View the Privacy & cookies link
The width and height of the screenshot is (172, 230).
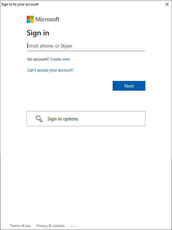coord(51,226)
